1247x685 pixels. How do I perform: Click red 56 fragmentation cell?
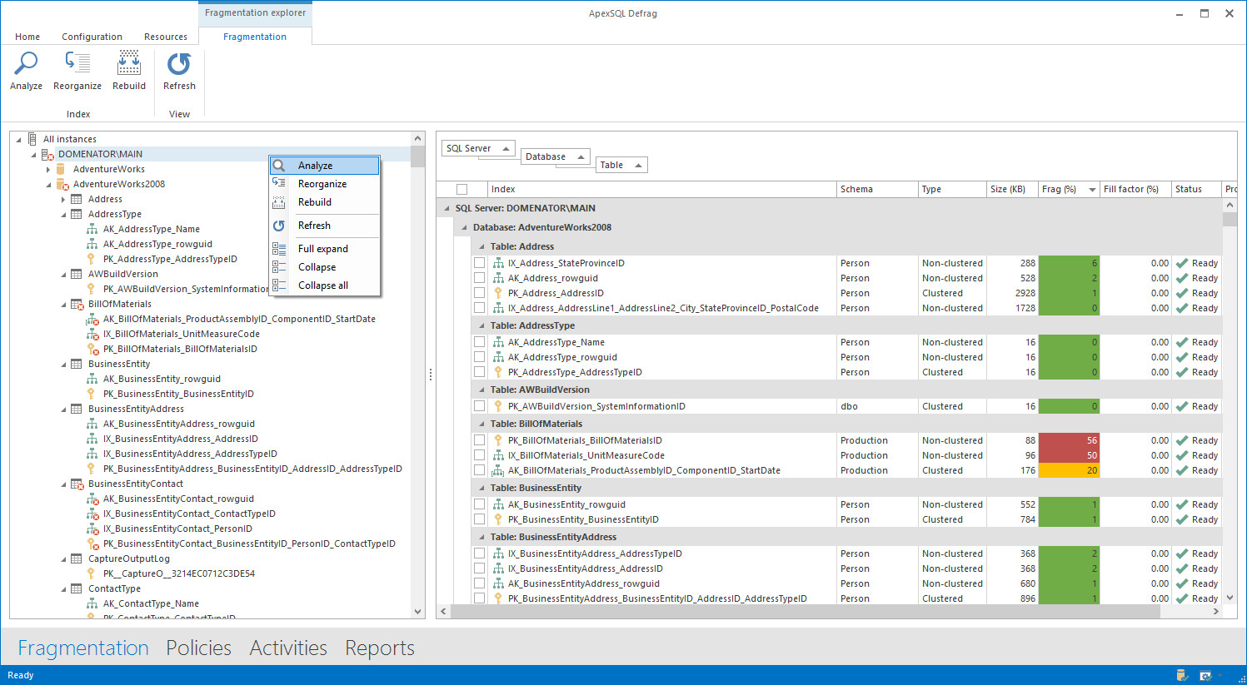[x=1069, y=440]
